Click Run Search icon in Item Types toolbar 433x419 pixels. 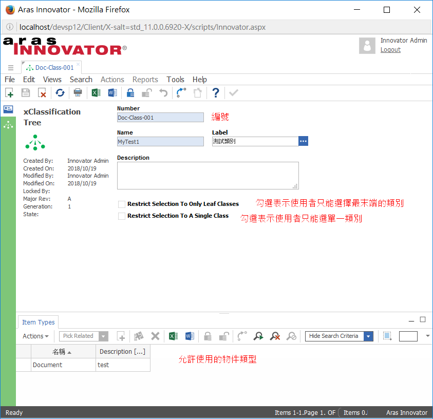tap(258, 336)
